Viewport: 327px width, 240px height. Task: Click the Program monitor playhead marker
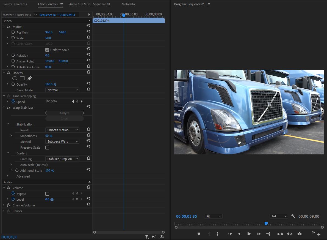point(266,223)
